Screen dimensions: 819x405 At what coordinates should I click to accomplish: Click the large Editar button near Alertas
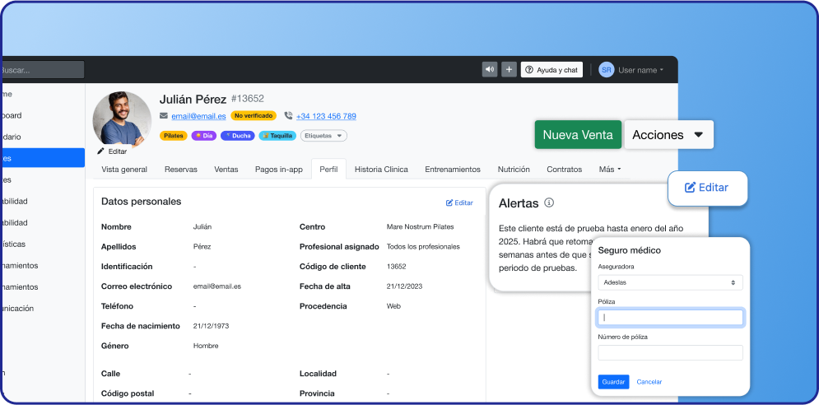click(707, 188)
